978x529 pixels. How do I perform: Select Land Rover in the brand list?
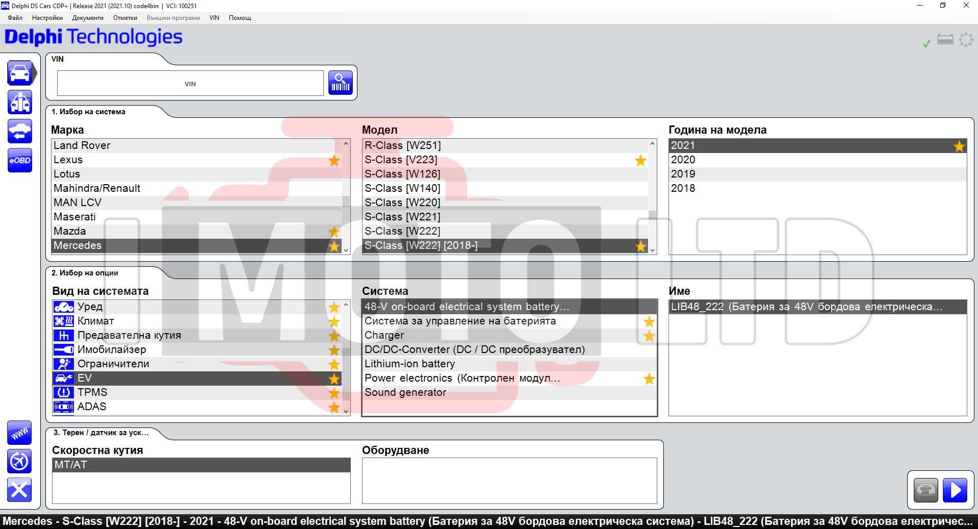pyautogui.click(x=197, y=145)
